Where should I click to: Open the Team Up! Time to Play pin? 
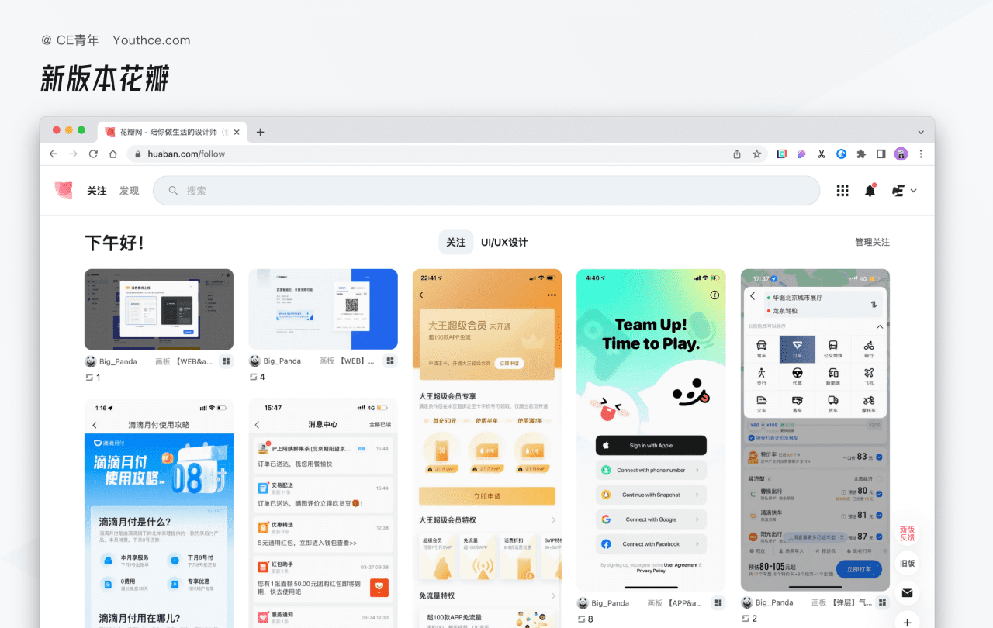651,430
